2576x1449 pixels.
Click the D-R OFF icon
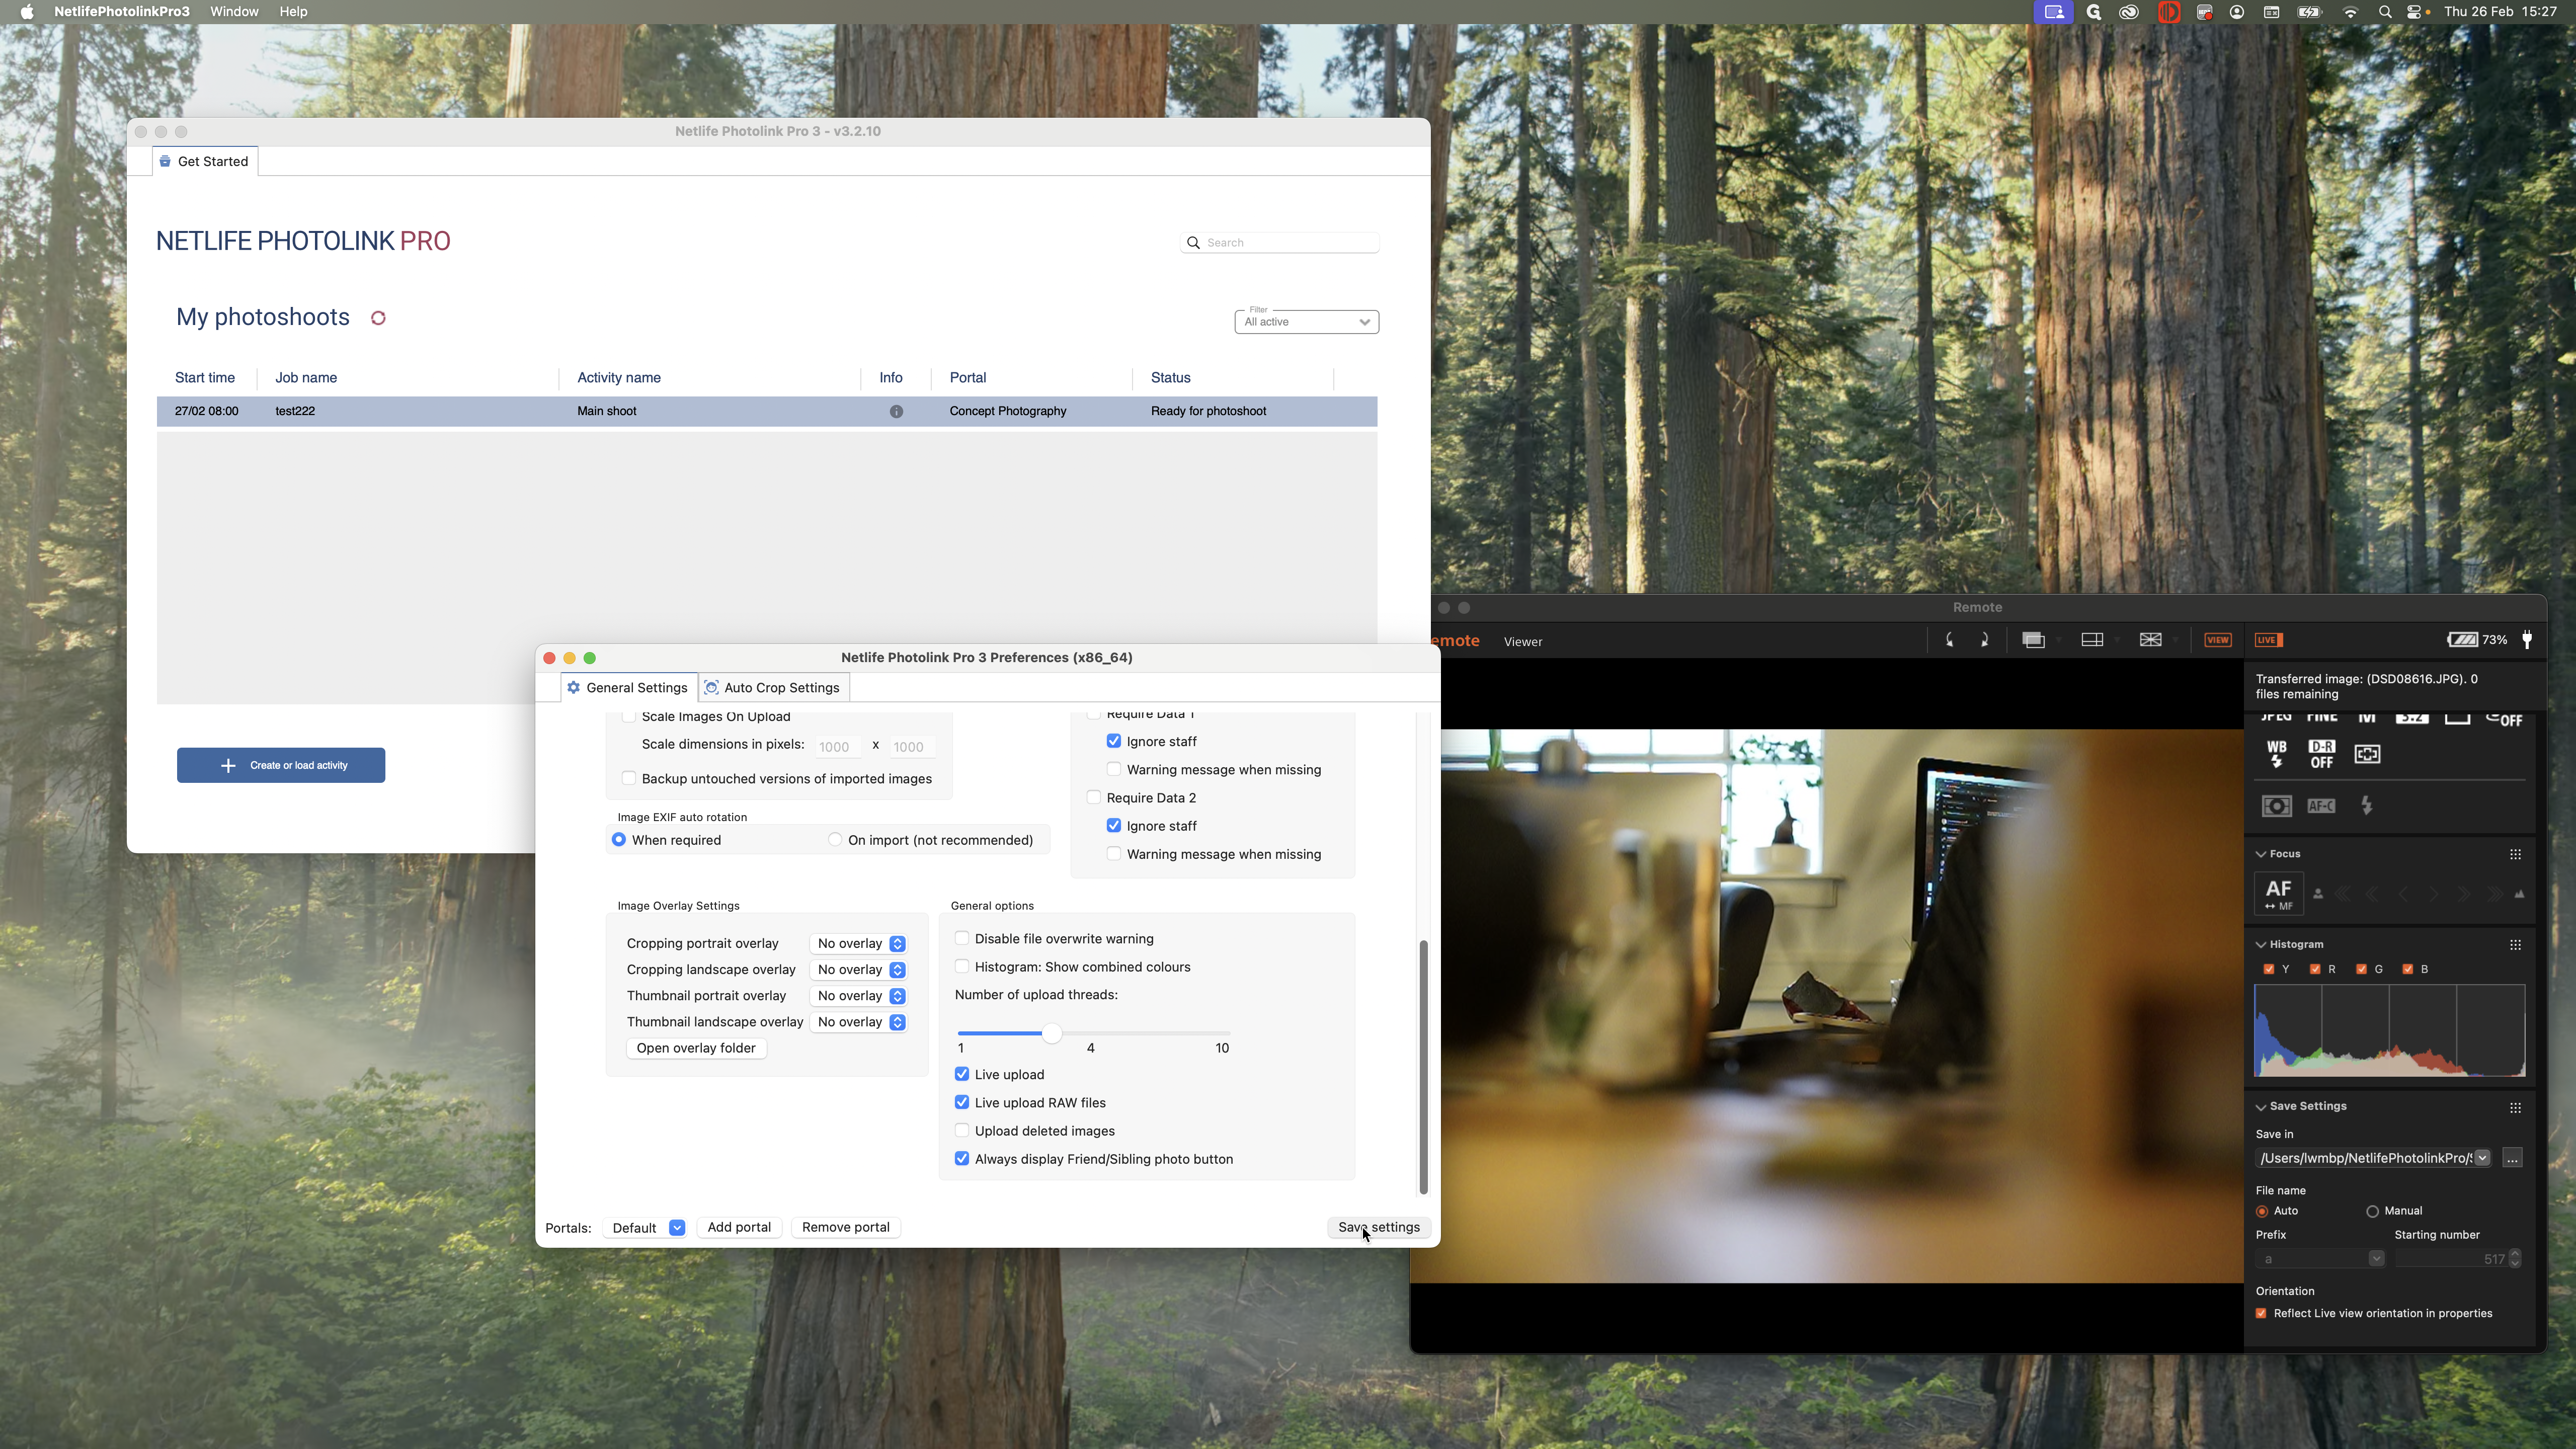pyautogui.click(x=2321, y=754)
